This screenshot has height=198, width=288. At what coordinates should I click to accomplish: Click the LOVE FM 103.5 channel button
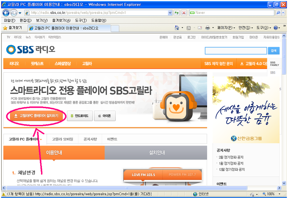click(x=143, y=175)
